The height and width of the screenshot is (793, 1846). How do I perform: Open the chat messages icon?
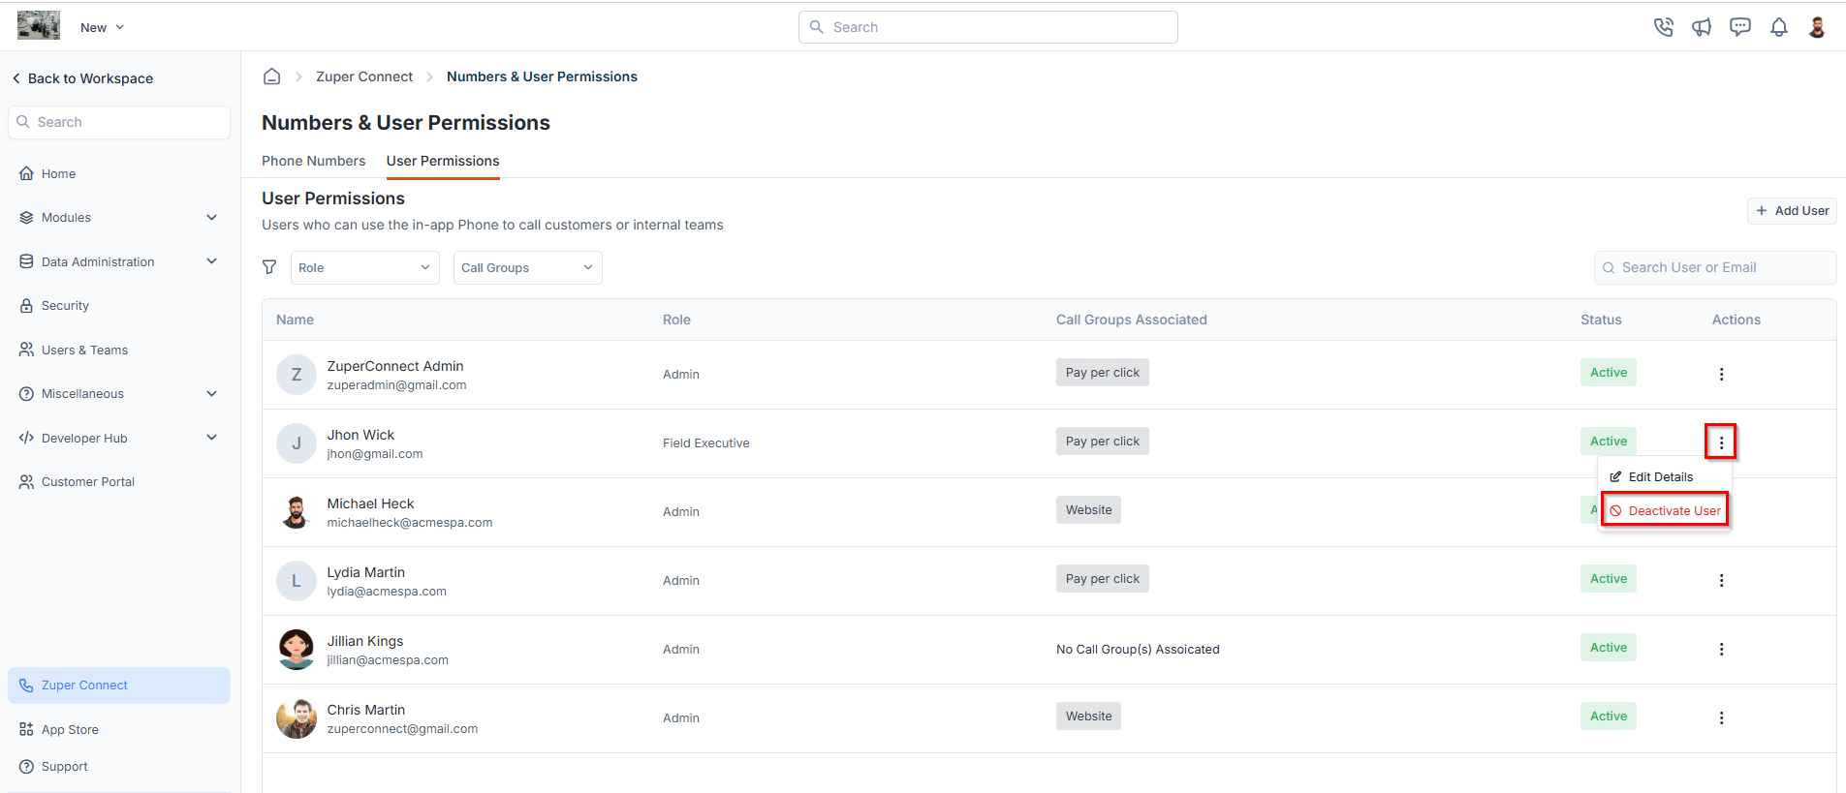1740,27
